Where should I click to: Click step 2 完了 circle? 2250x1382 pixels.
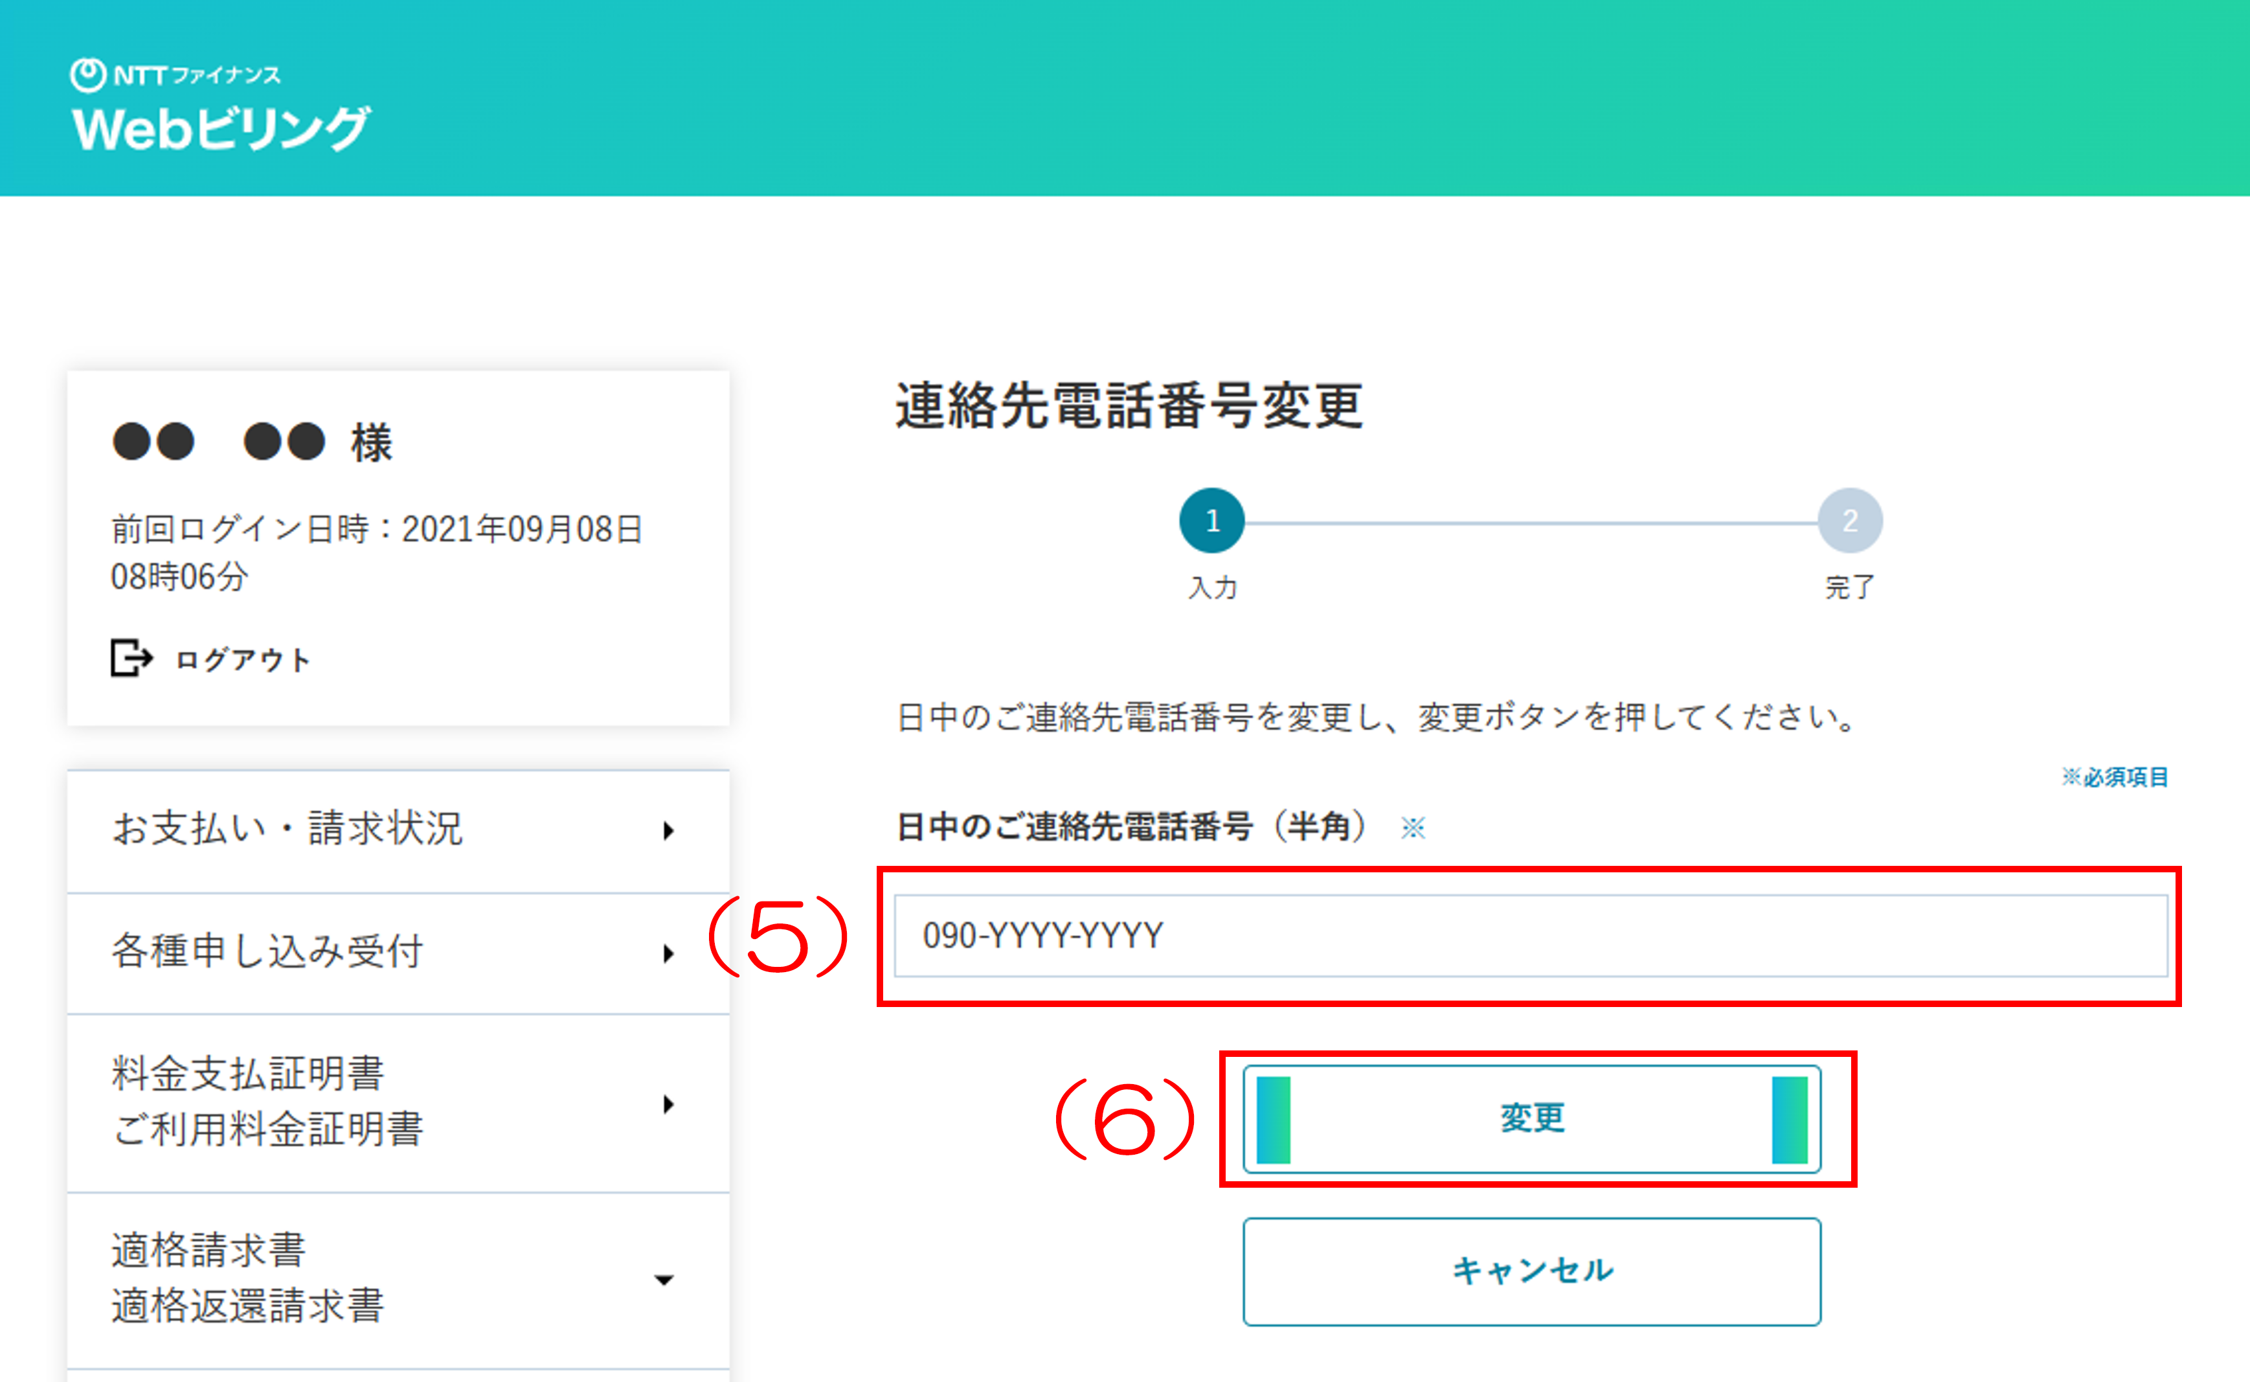1850,521
